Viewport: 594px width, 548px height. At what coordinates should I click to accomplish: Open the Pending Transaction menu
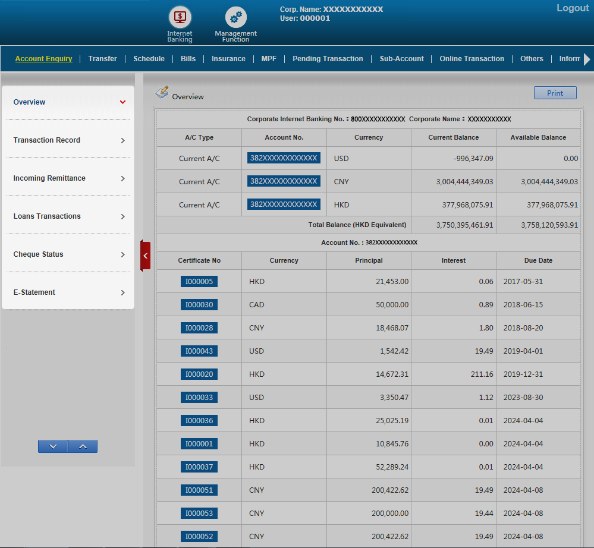(328, 59)
